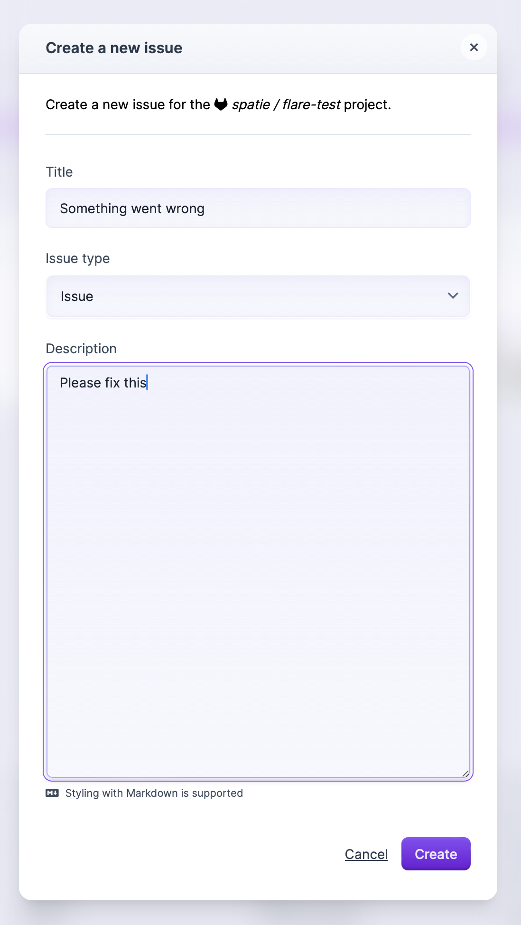This screenshot has height=925, width=521.
Task: Click the Issue type label
Action: click(x=77, y=258)
